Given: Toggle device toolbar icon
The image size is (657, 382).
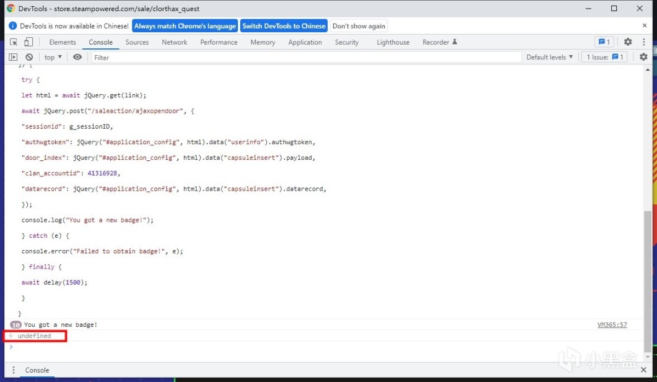Looking at the screenshot, I should coord(28,42).
